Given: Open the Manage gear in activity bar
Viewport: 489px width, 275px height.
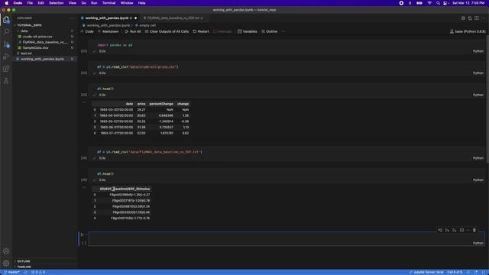Looking at the screenshot, I should pyautogui.click(x=6, y=263).
